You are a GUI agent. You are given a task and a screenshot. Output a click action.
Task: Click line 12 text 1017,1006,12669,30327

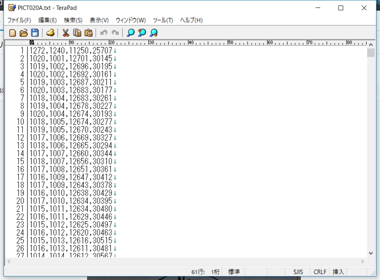(x=71, y=138)
